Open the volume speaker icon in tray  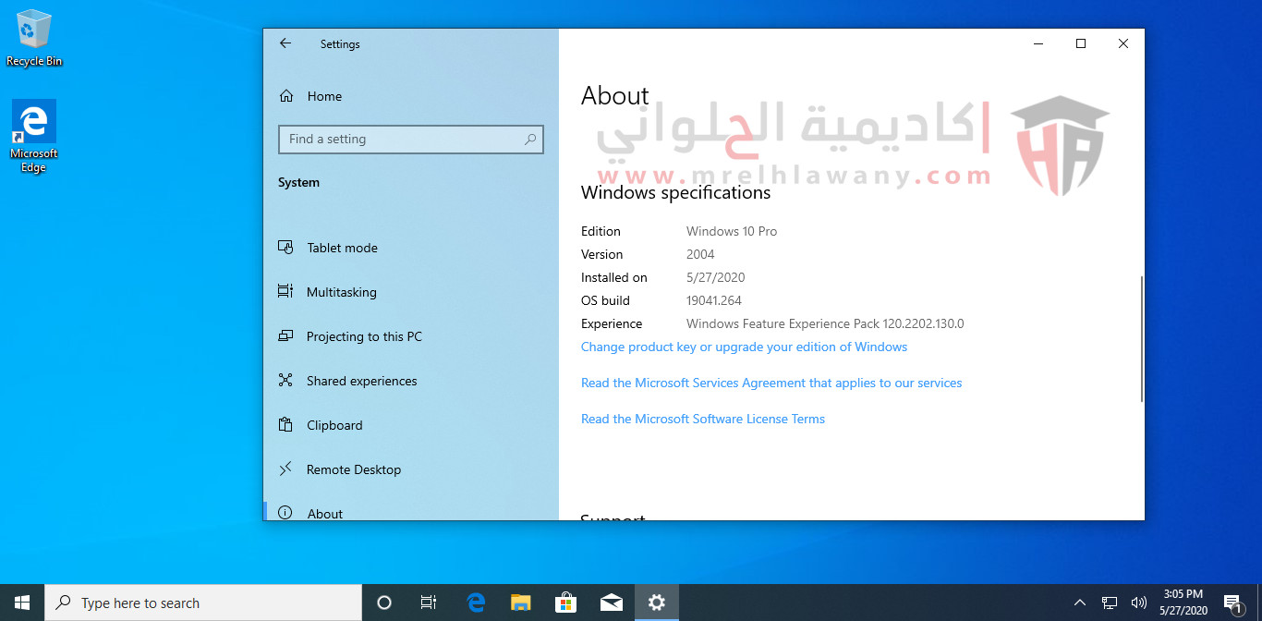click(x=1139, y=603)
